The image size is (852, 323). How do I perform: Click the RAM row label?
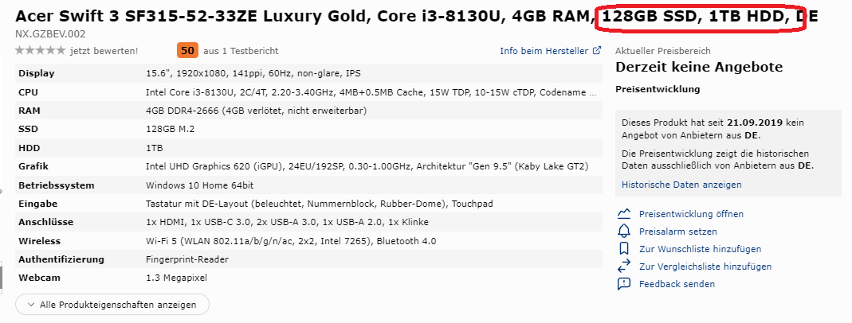point(29,111)
